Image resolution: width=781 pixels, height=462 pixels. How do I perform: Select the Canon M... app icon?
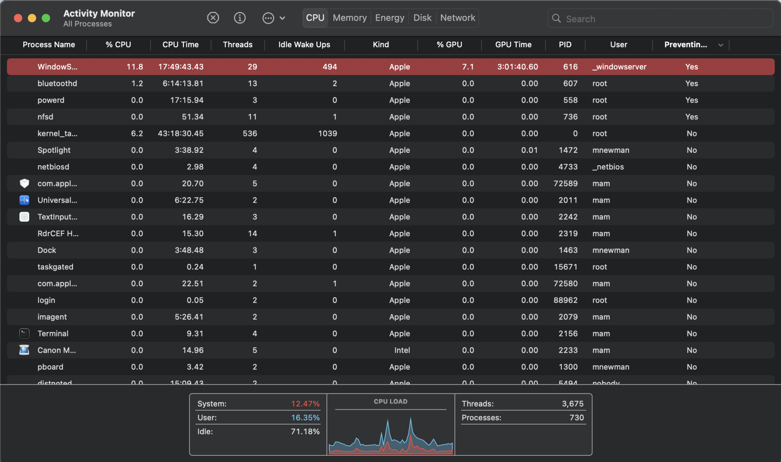click(x=24, y=350)
